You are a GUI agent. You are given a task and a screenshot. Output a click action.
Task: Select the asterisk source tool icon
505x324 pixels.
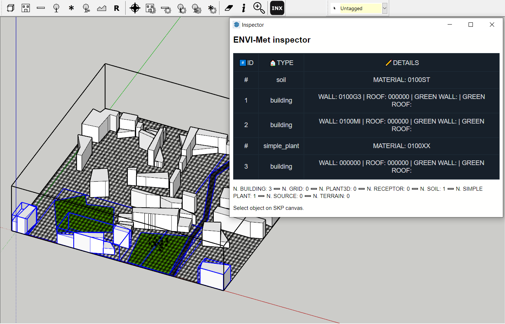pos(71,8)
